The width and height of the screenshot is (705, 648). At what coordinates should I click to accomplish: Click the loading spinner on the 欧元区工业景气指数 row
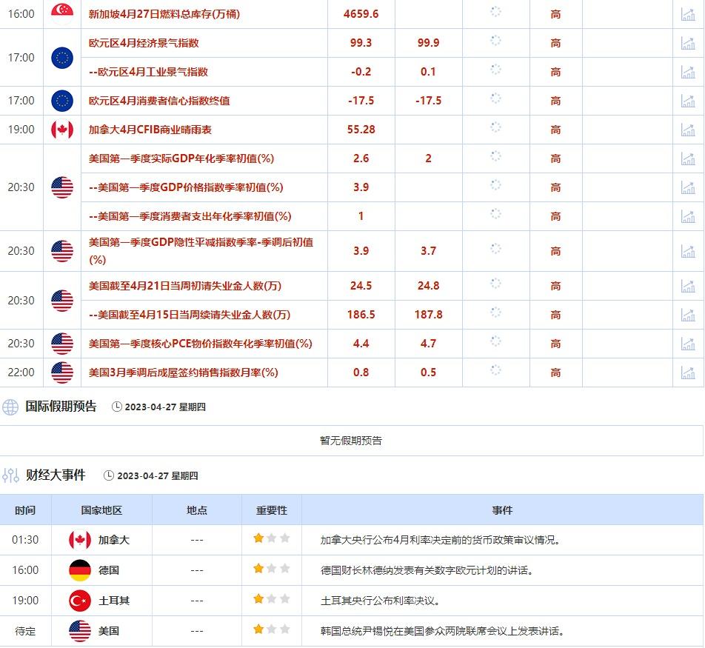pos(495,71)
